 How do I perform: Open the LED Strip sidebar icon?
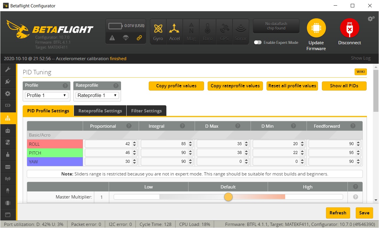(8, 191)
